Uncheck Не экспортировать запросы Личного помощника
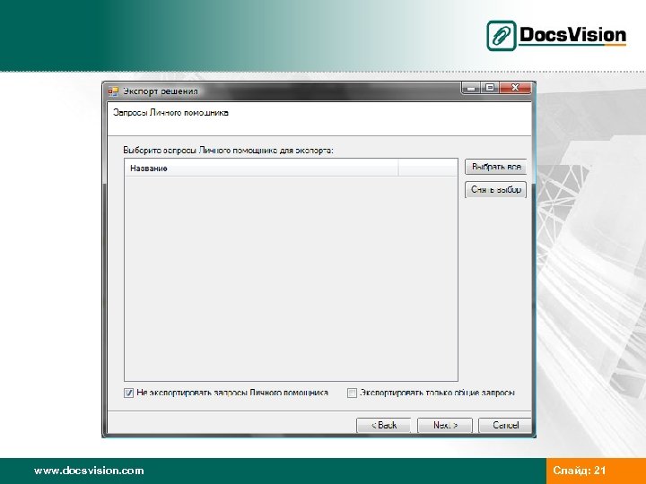646x484 pixels. click(x=128, y=393)
